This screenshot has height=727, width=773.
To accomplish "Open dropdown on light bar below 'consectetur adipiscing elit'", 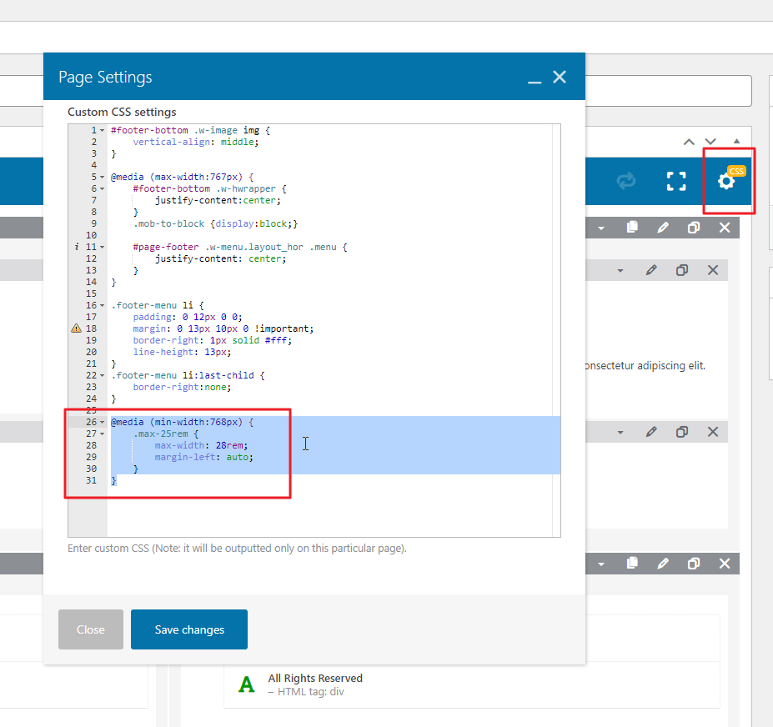I will pyautogui.click(x=620, y=432).
